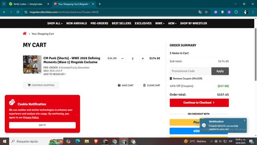
Task: Expand the WWE dropdown menu
Action: 160,23
